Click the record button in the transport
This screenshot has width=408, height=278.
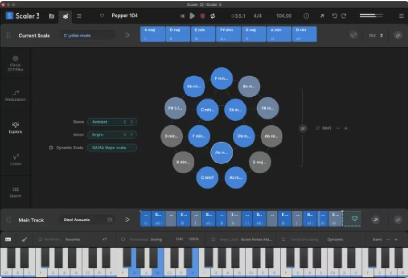click(x=202, y=15)
